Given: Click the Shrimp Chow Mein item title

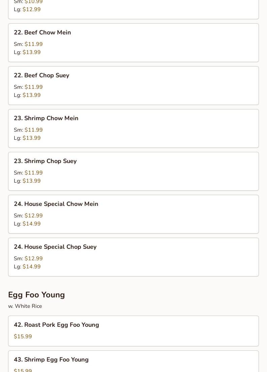Looking at the screenshot, I should click(x=46, y=118).
